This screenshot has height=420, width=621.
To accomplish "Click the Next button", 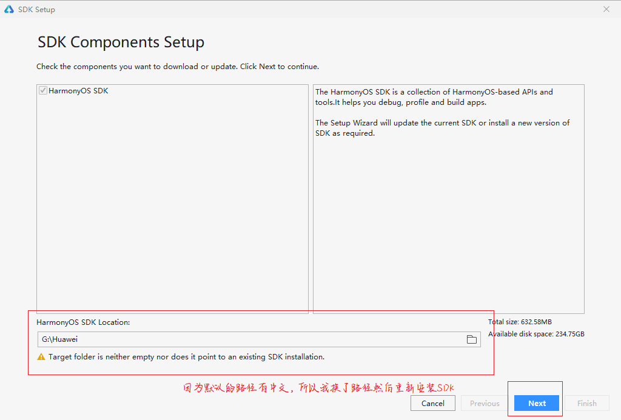I will [537, 403].
